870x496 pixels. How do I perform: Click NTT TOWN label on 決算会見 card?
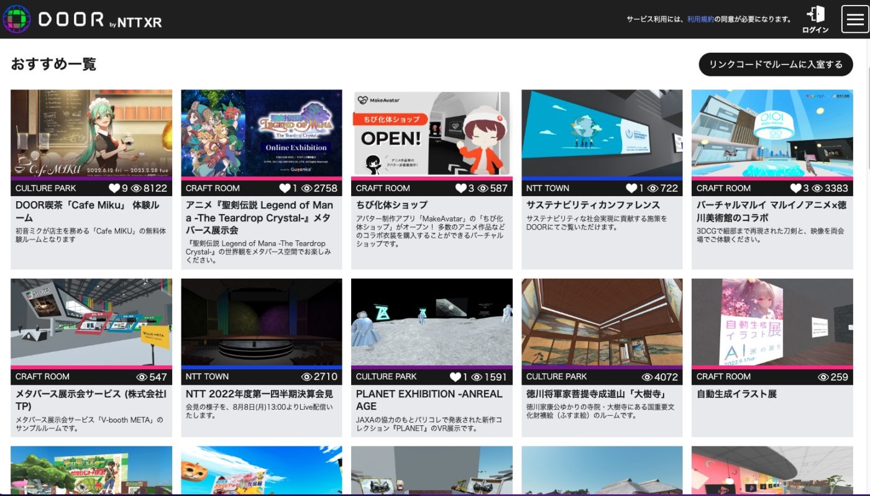click(207, 377)
